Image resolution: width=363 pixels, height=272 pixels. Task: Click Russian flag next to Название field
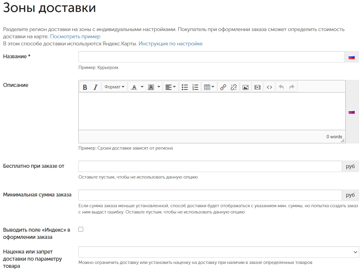[352, 57]
